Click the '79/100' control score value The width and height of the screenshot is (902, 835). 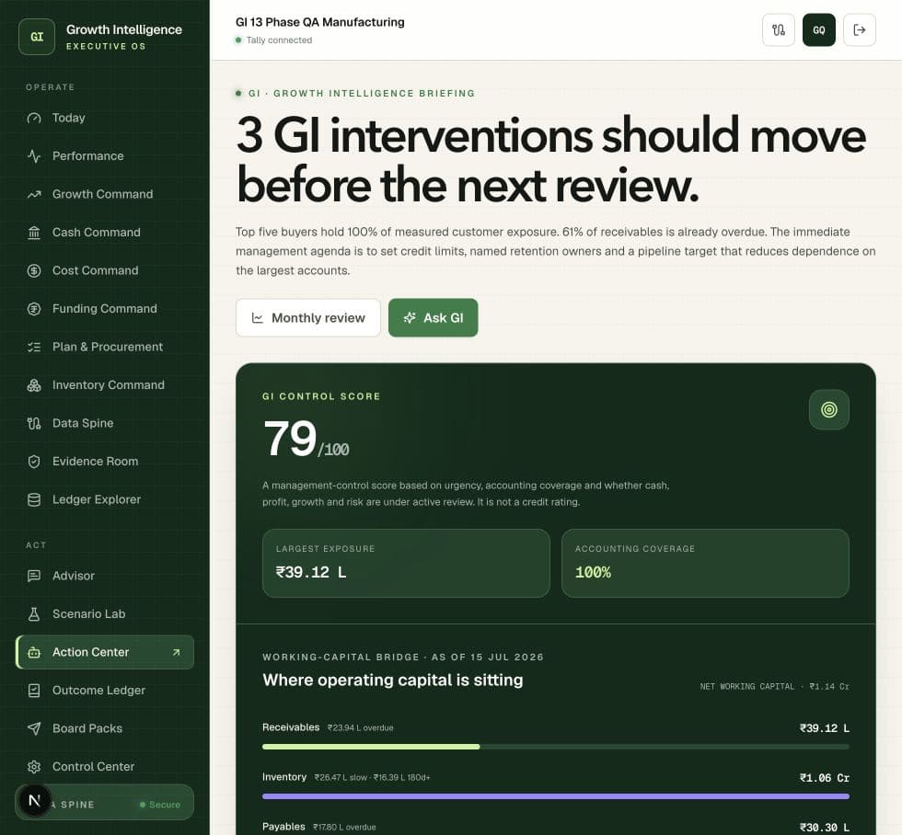pyautogui.click(x=306, y=439)
